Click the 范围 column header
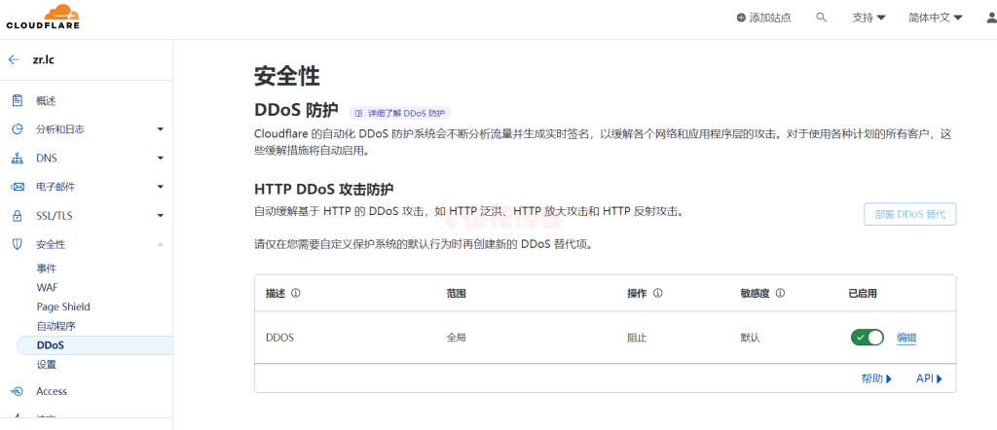Viewport: 997px width, 430px height. click(x=457, y=294)
